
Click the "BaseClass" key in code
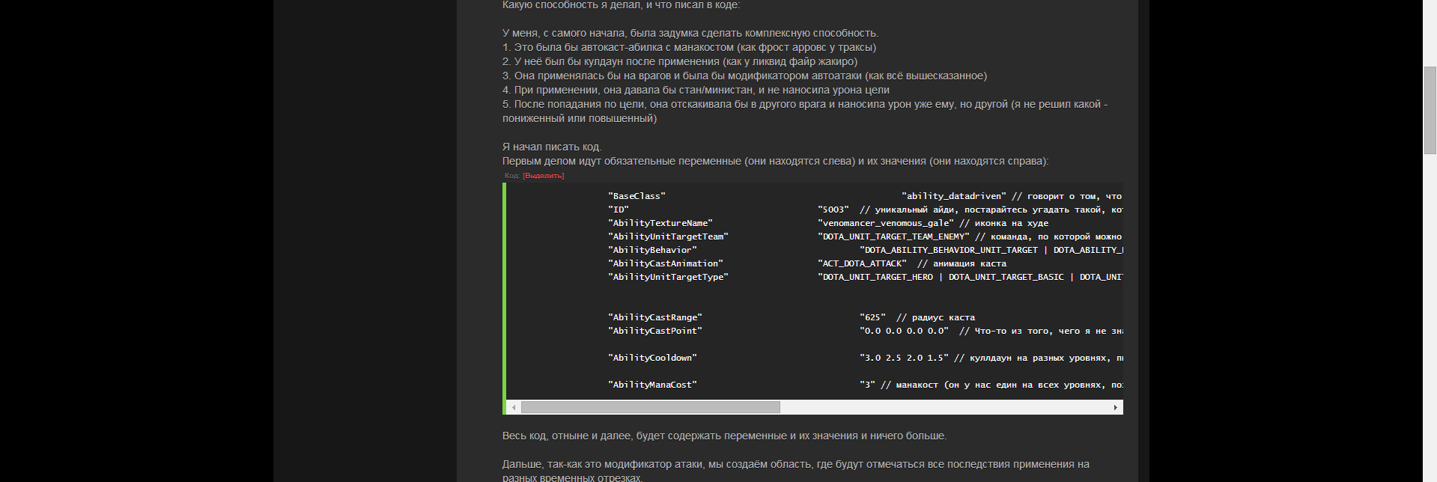click(x=637, y=196)
